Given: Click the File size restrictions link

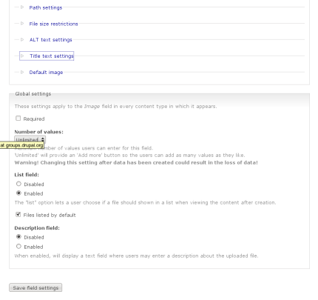Looking at the screenshot, I should 53,24.
